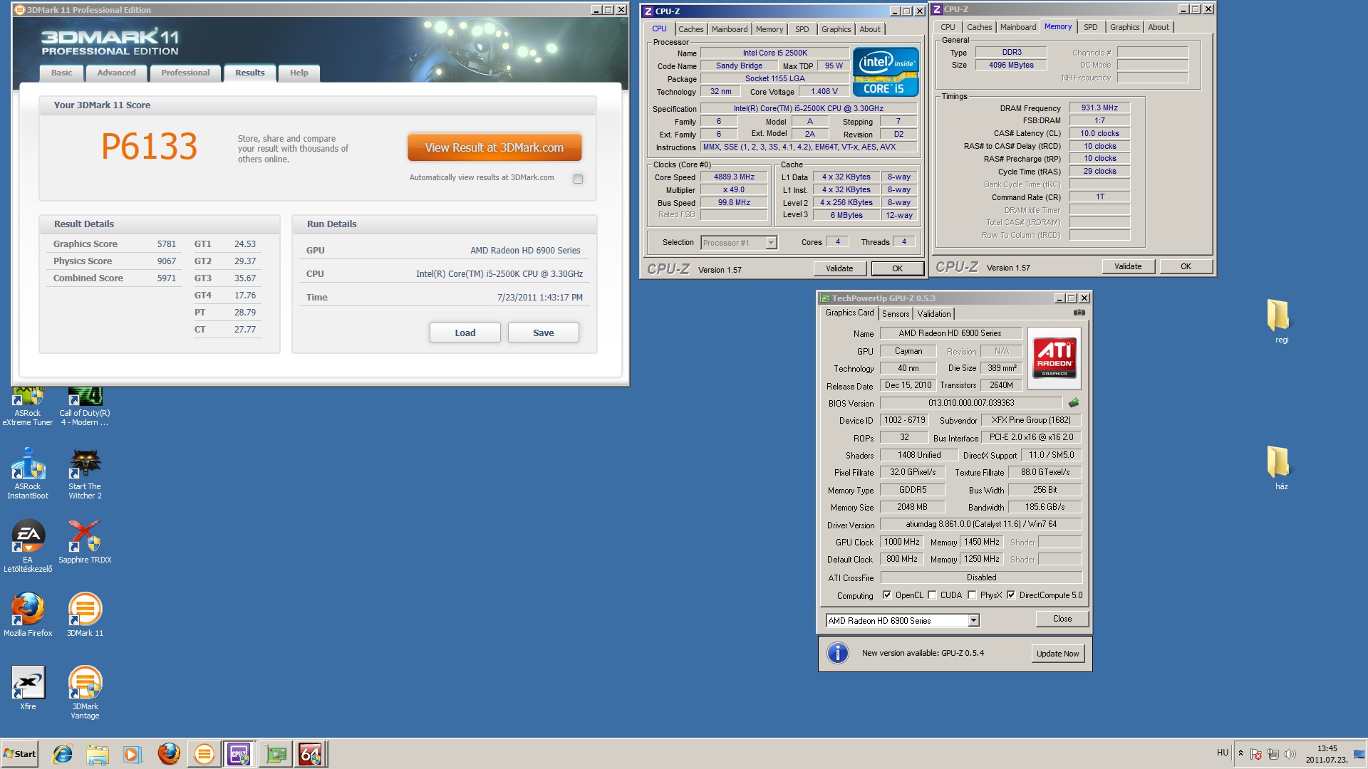Click Internet Explorer taskbar icon
This screenshot has width=1368, height=769.
63,754
